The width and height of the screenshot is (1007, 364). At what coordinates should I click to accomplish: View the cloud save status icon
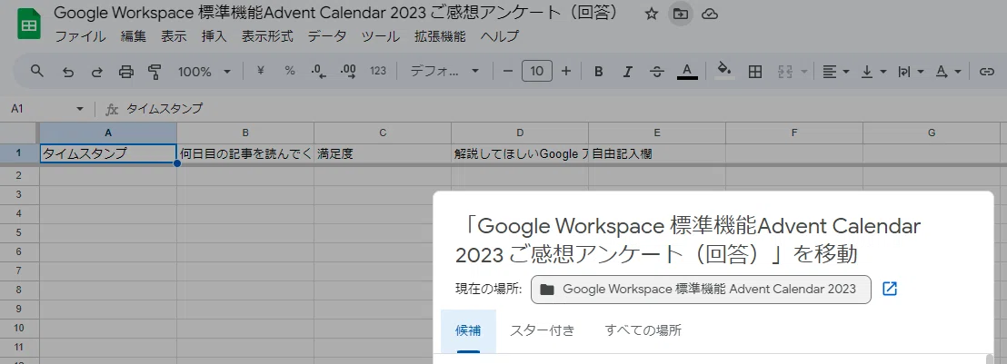point(710,14)
